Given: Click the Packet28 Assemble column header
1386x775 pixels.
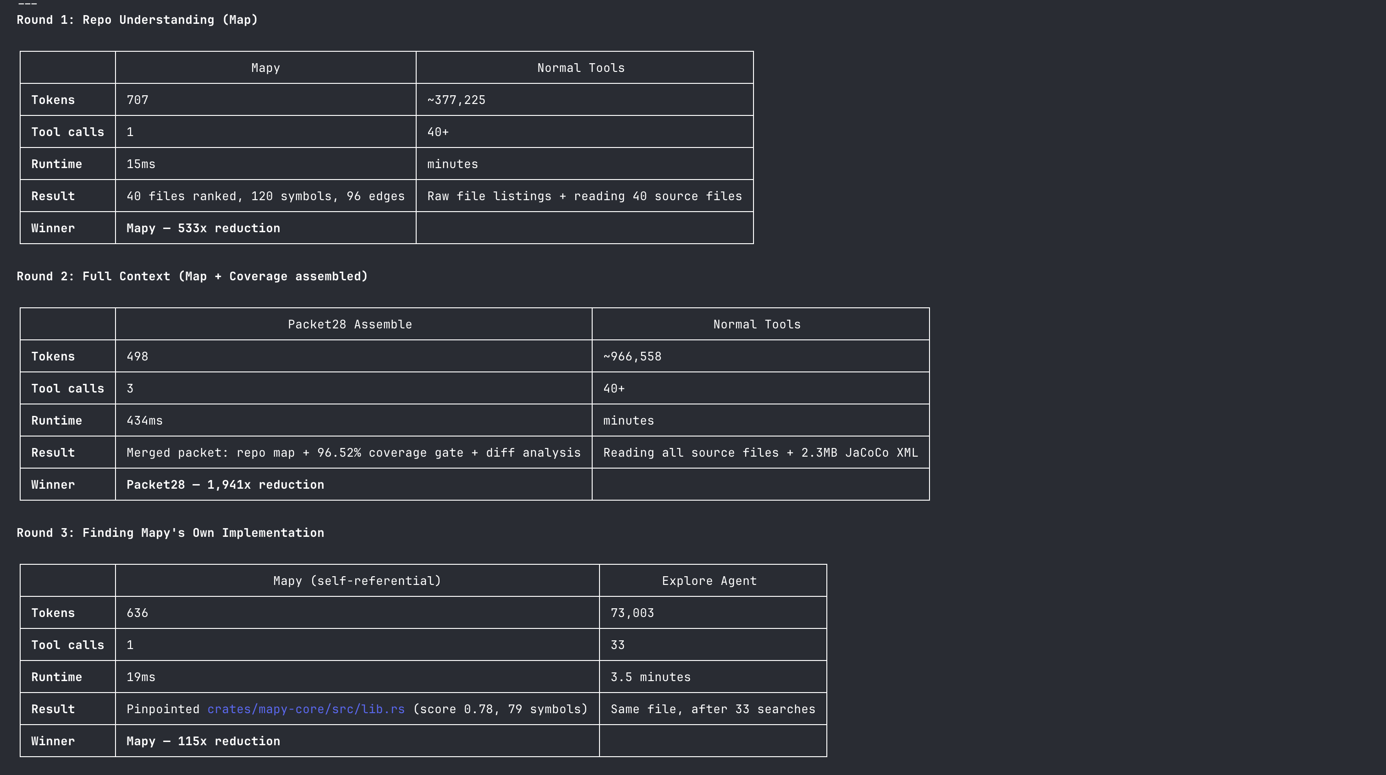Looking at the screenshot, I should coord(350,324).
